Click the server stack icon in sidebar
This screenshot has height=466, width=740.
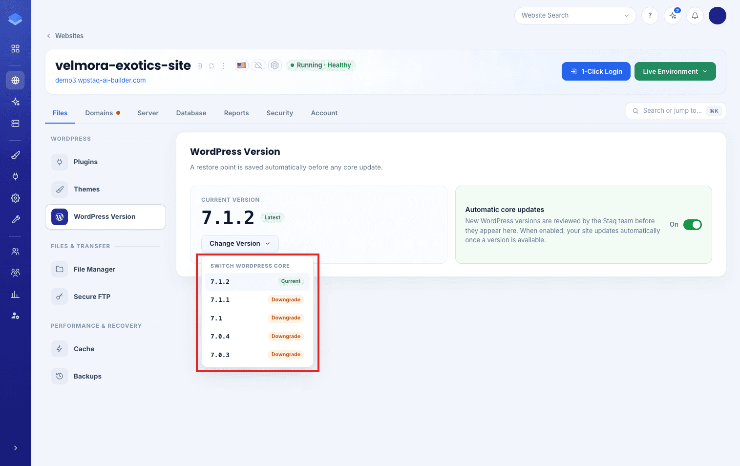coord(15,124)
